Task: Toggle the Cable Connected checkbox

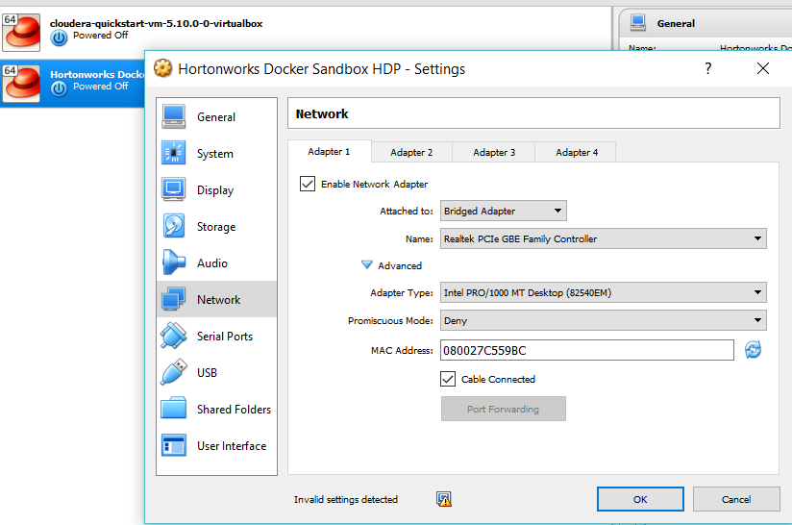Action: 448,379
